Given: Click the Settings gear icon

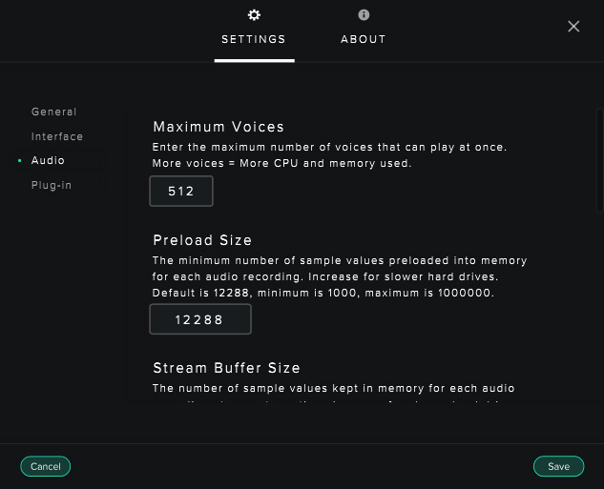Looking at the screenshot, I should coord(254,15).
